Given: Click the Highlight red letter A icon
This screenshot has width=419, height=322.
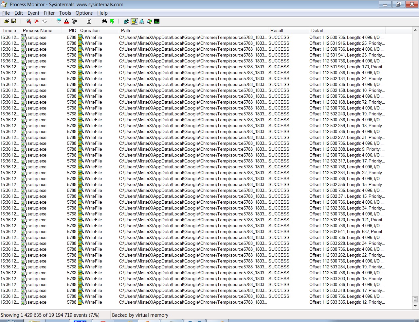Looking at the screenshot, I should tap(66, 21).
